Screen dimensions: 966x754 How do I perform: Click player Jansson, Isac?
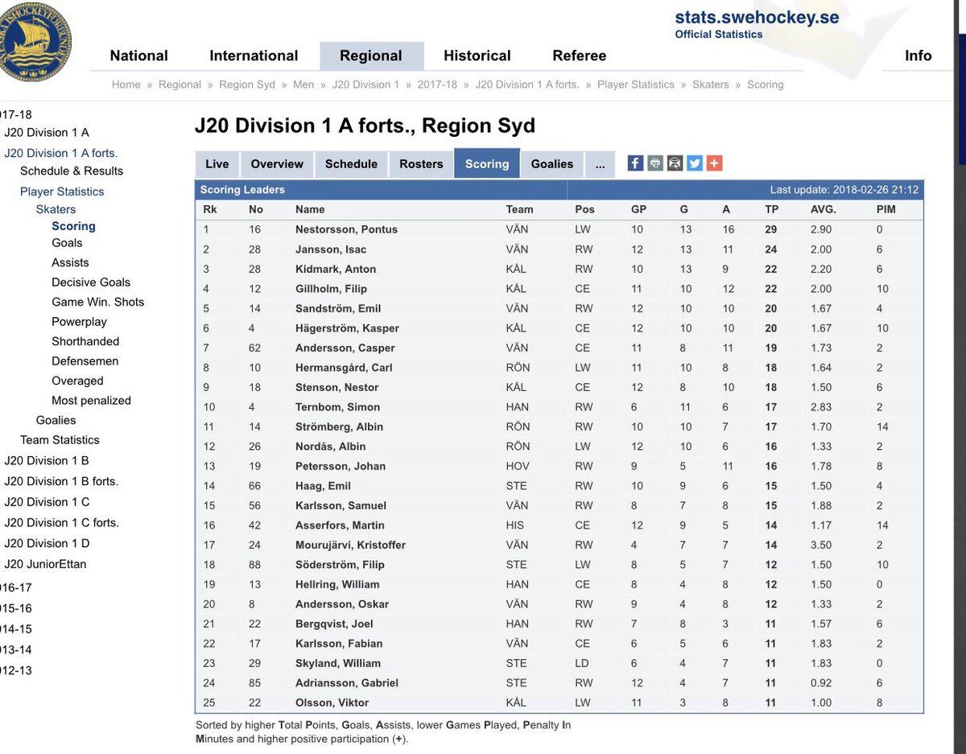[331, 249]
